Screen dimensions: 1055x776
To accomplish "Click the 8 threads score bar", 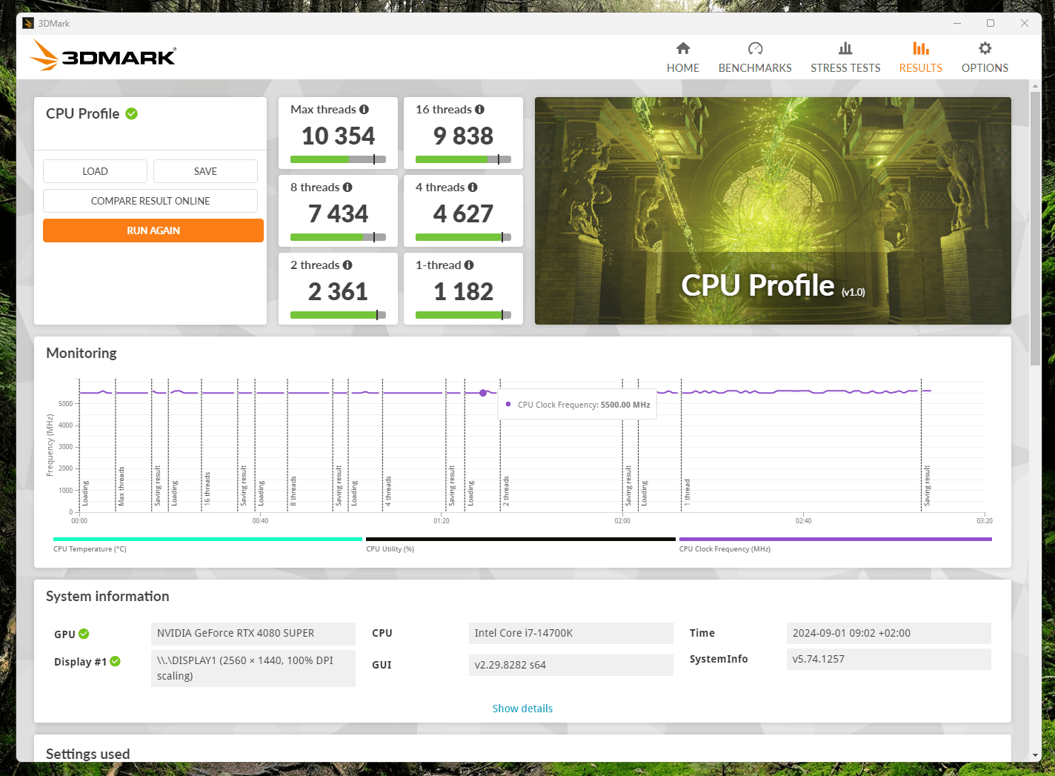I will tap(338, 237).
